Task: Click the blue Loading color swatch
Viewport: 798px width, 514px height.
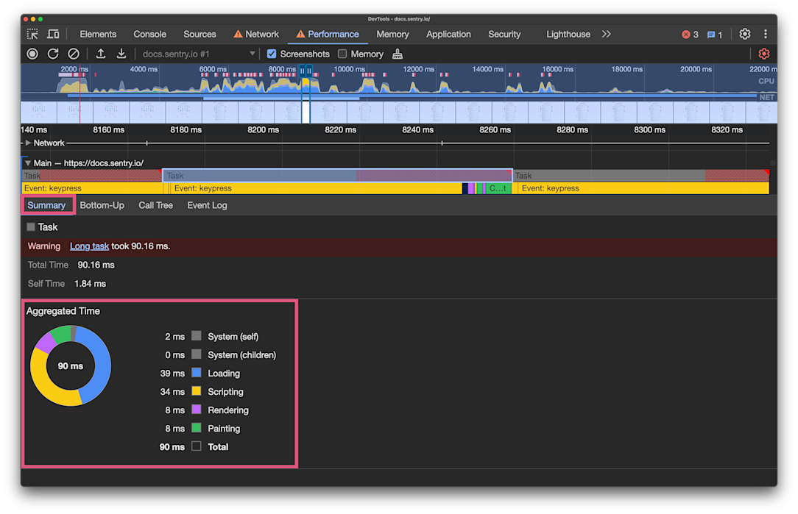Action: coord(197,373)
